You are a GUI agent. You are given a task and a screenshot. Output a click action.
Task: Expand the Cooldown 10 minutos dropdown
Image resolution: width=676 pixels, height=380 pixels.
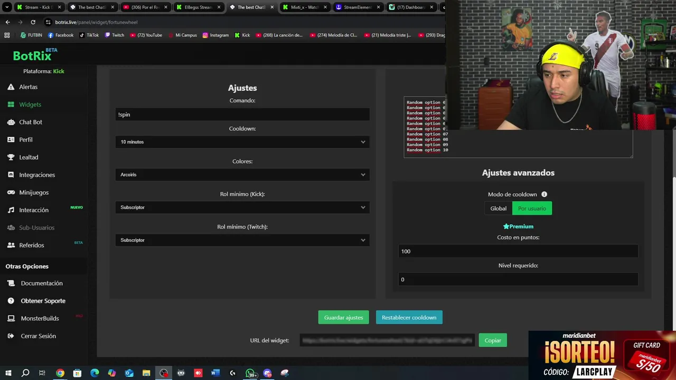(x=242, y=142)
